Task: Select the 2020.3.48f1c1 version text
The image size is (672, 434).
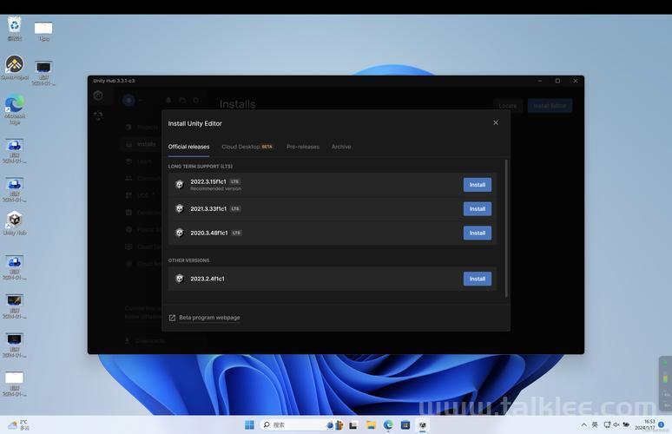Action: click(209, 233)
